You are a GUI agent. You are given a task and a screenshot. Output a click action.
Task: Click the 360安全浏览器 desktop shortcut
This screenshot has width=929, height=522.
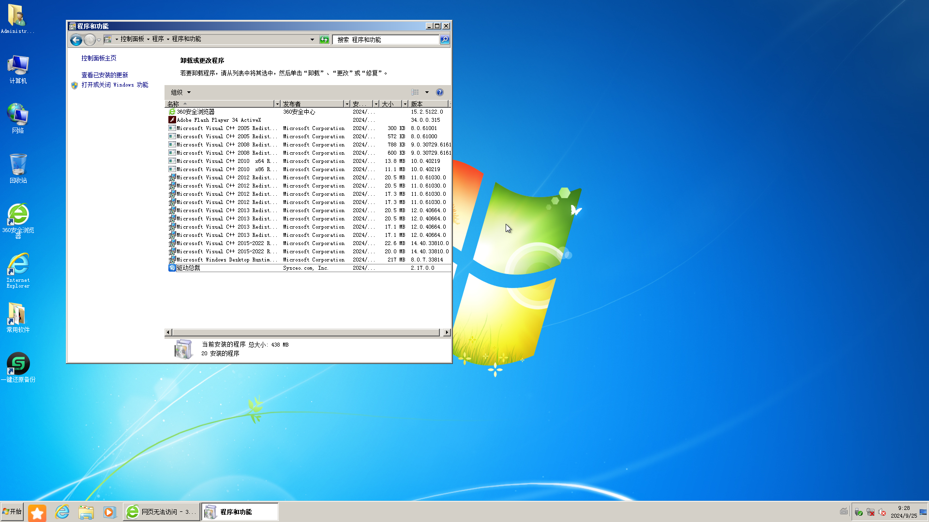(x=18, y=221)
